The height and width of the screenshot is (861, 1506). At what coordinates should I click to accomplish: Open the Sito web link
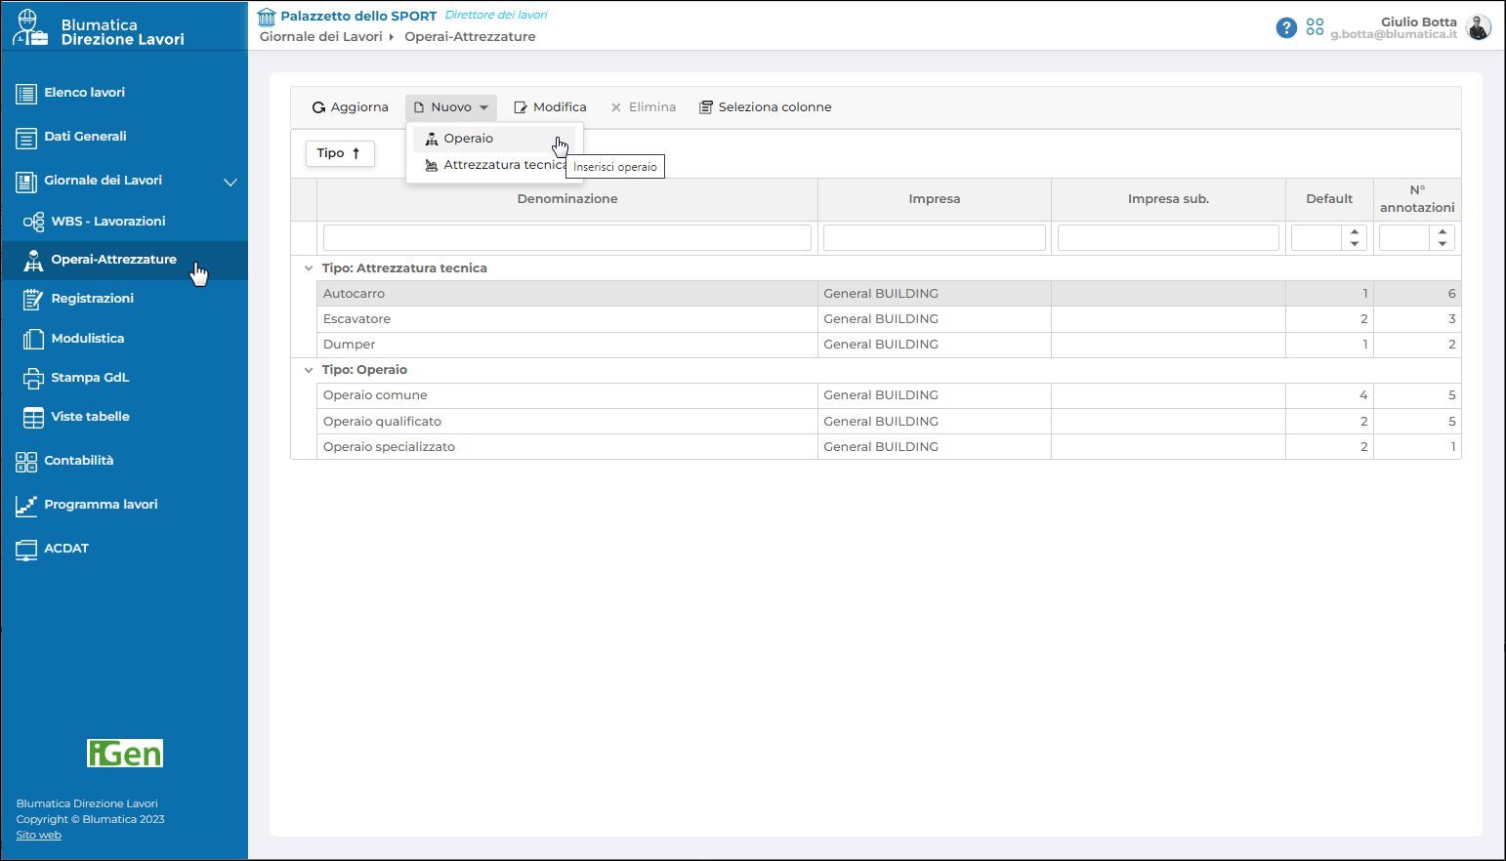pyautogui.click(x=38, y=835)
